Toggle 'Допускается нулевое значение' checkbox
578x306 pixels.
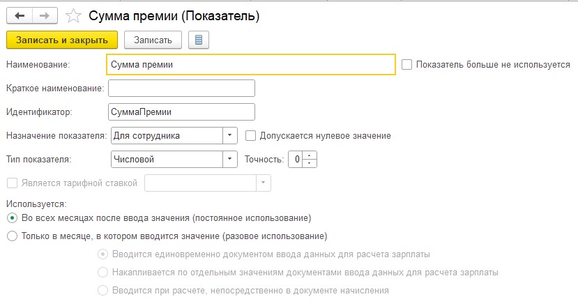point(251,135)
